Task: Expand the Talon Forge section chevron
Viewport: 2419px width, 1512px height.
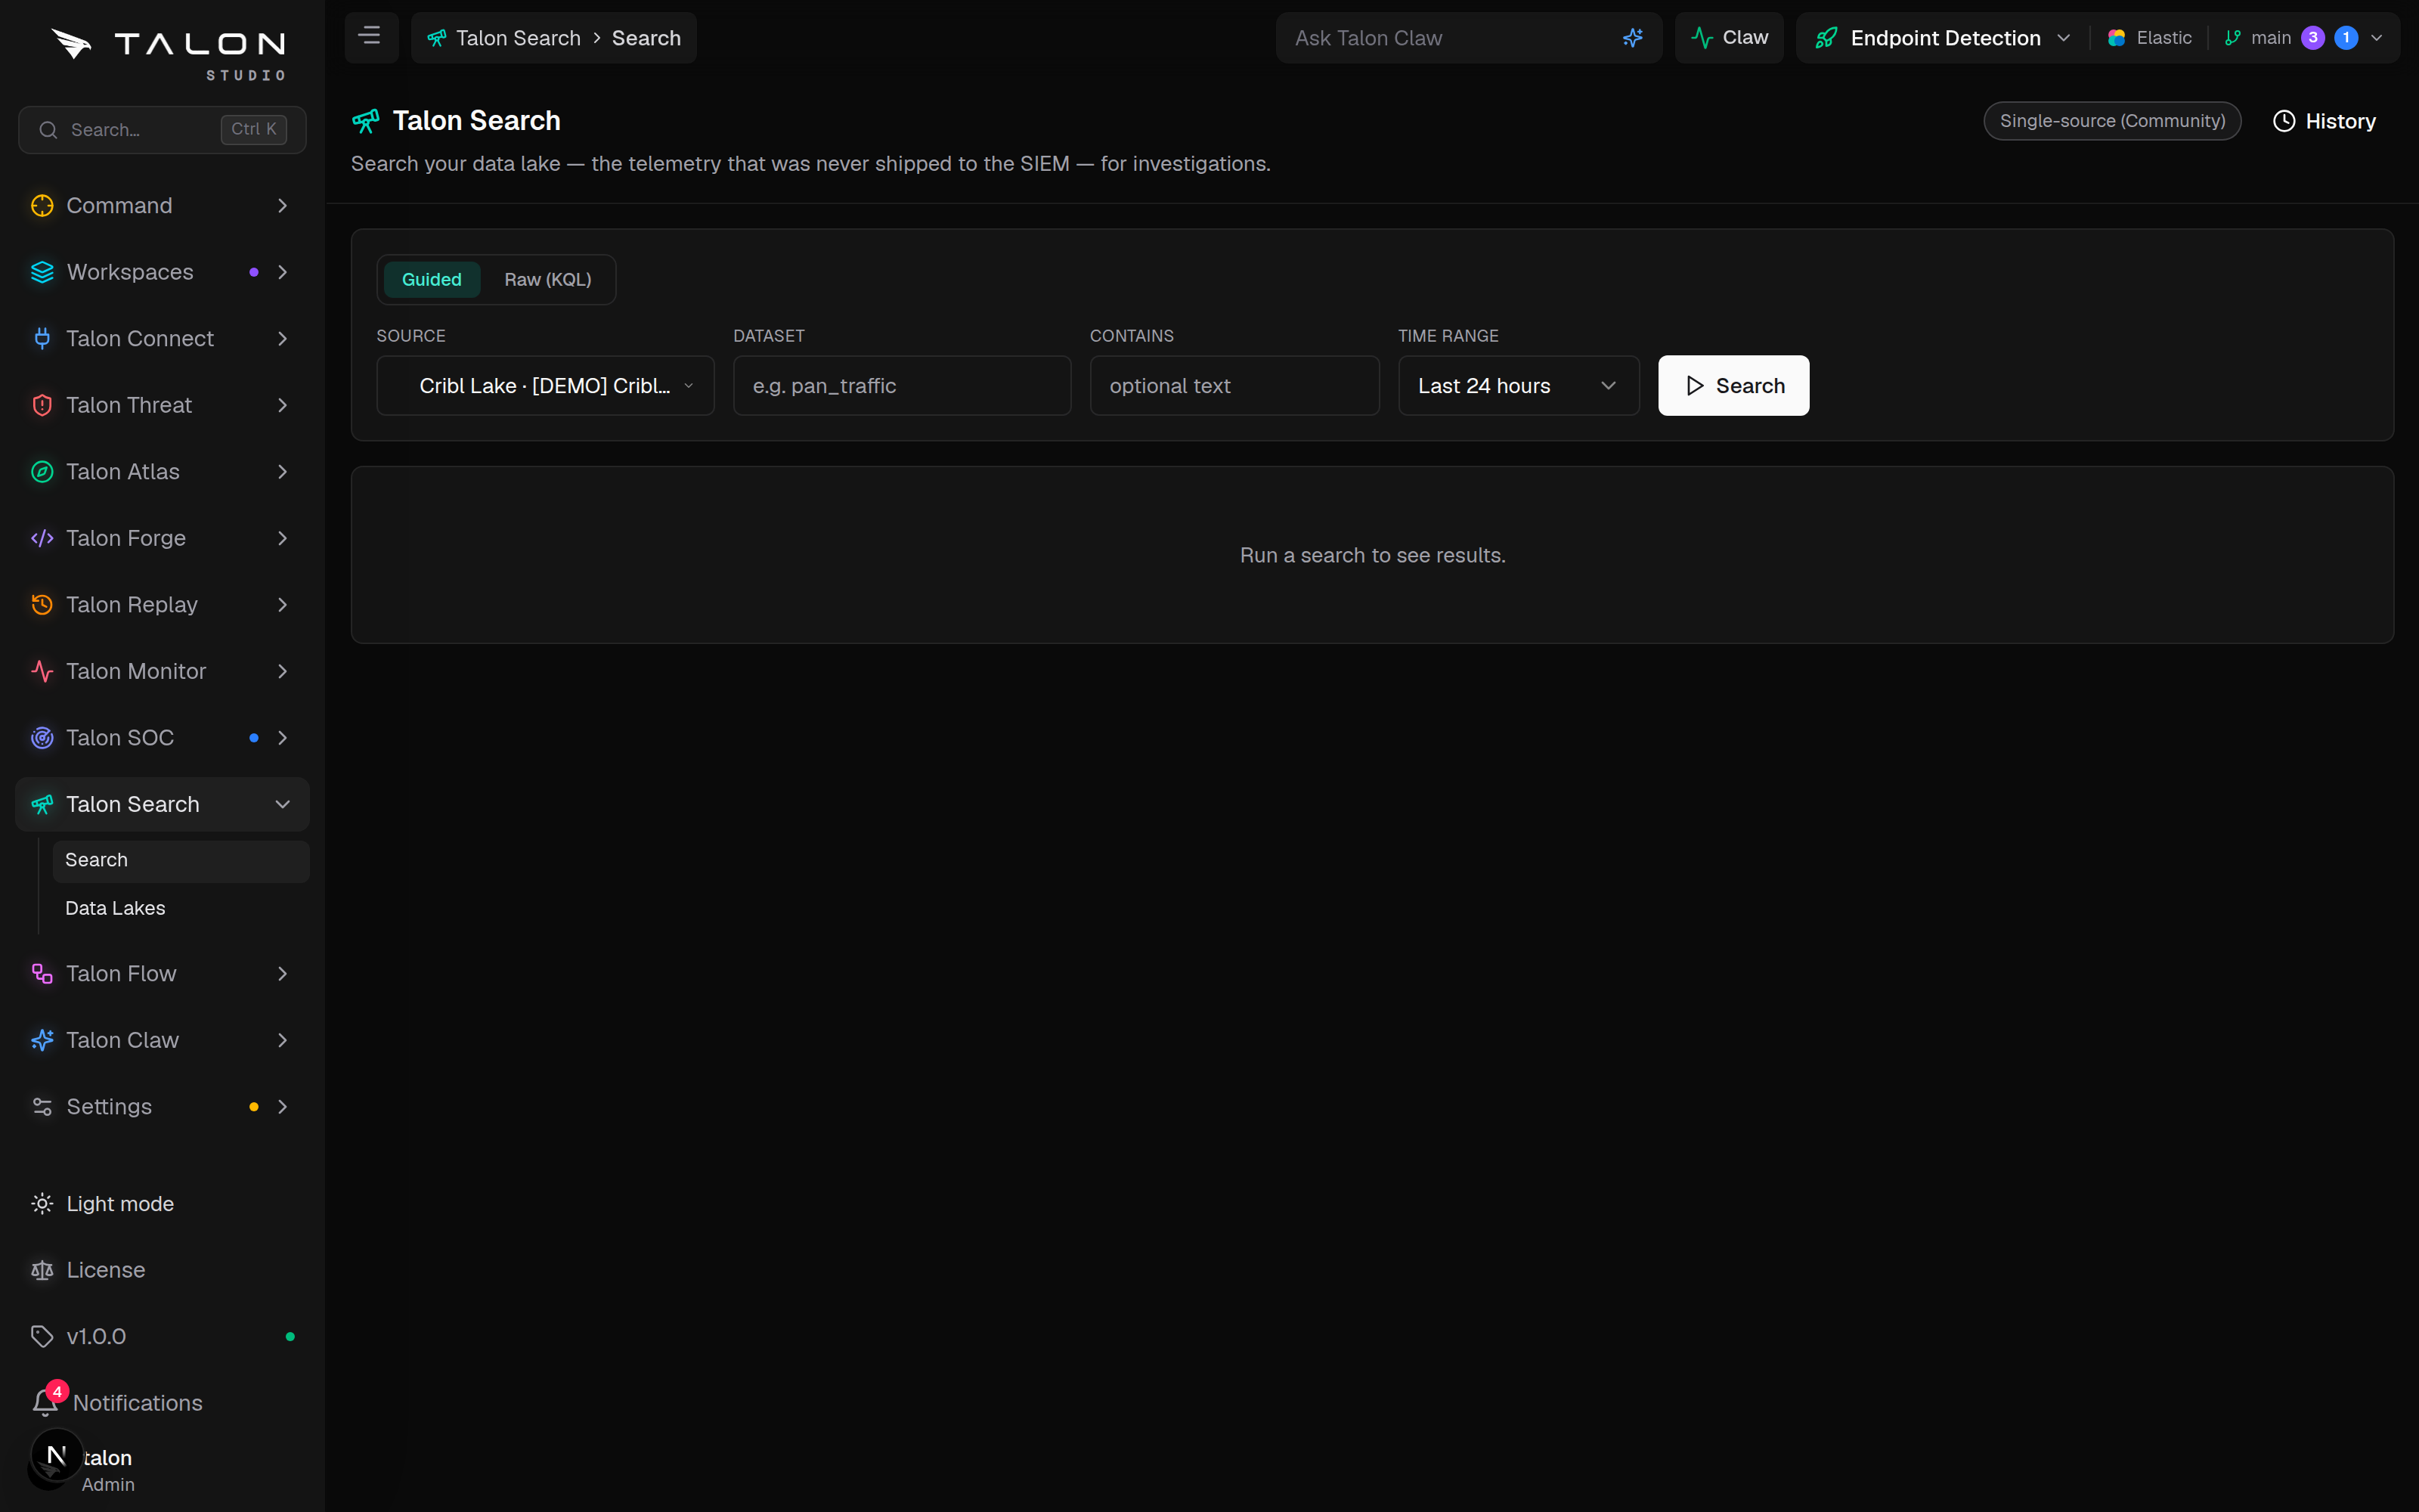Action: click(283, 538)
